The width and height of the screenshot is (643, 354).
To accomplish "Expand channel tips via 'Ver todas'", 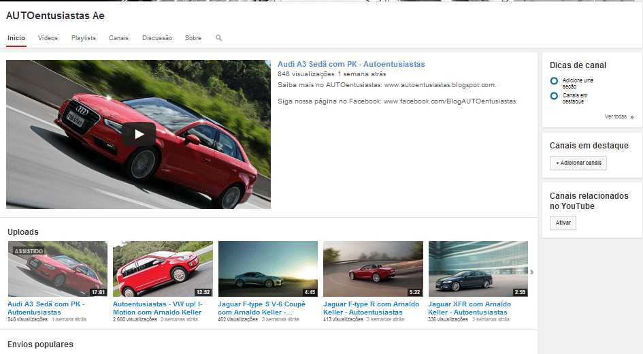I will (619, 116).
